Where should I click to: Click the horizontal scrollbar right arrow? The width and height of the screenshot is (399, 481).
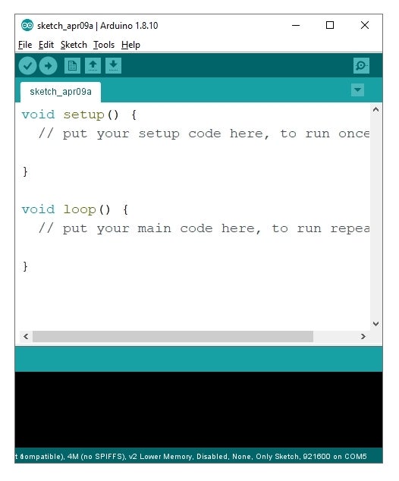click(x=363, y=337)
